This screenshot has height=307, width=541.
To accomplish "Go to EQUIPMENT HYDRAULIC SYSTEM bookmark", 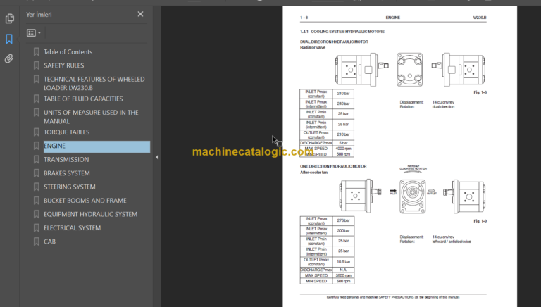I will [x=90, y=214].
